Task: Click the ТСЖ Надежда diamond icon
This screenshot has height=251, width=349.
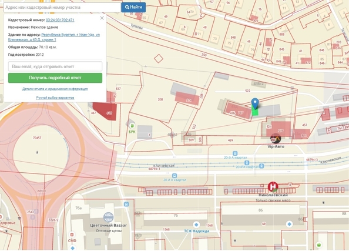Action: 196,224
